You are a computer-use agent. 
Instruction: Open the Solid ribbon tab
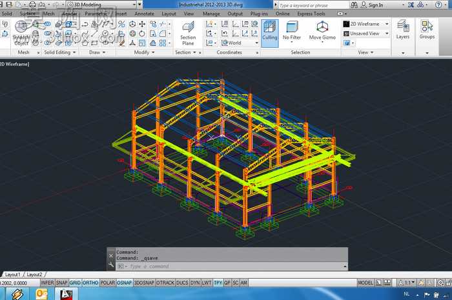click(x=7, y=14)
